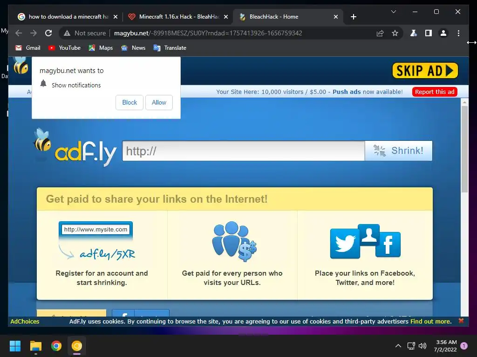Click the browser back arrow
This screenshot has height=357, width=477.
(x=19, y=33)
